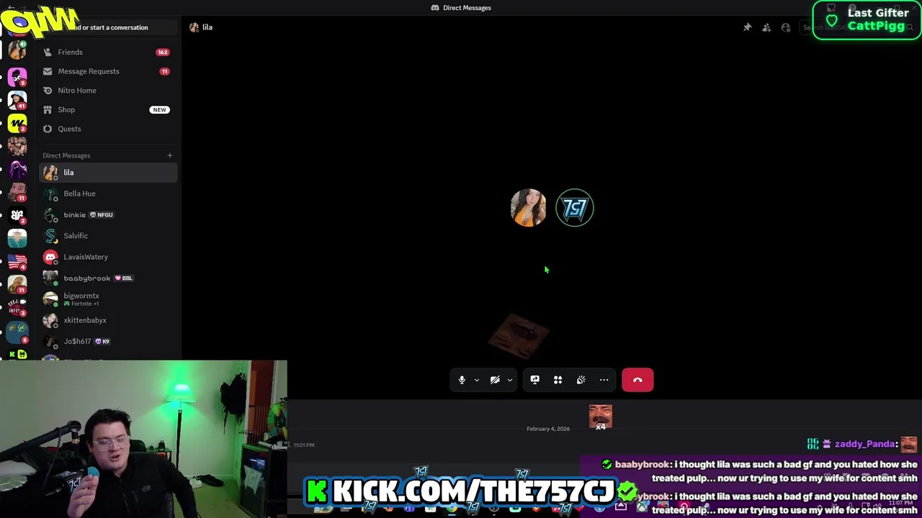
Task: Select the server icon with 41 badge
Action: pos(17,99)
